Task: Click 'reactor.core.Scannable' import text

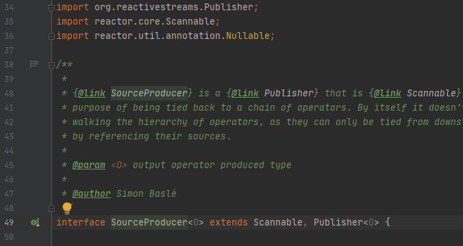Action: (x=155, y=21)
